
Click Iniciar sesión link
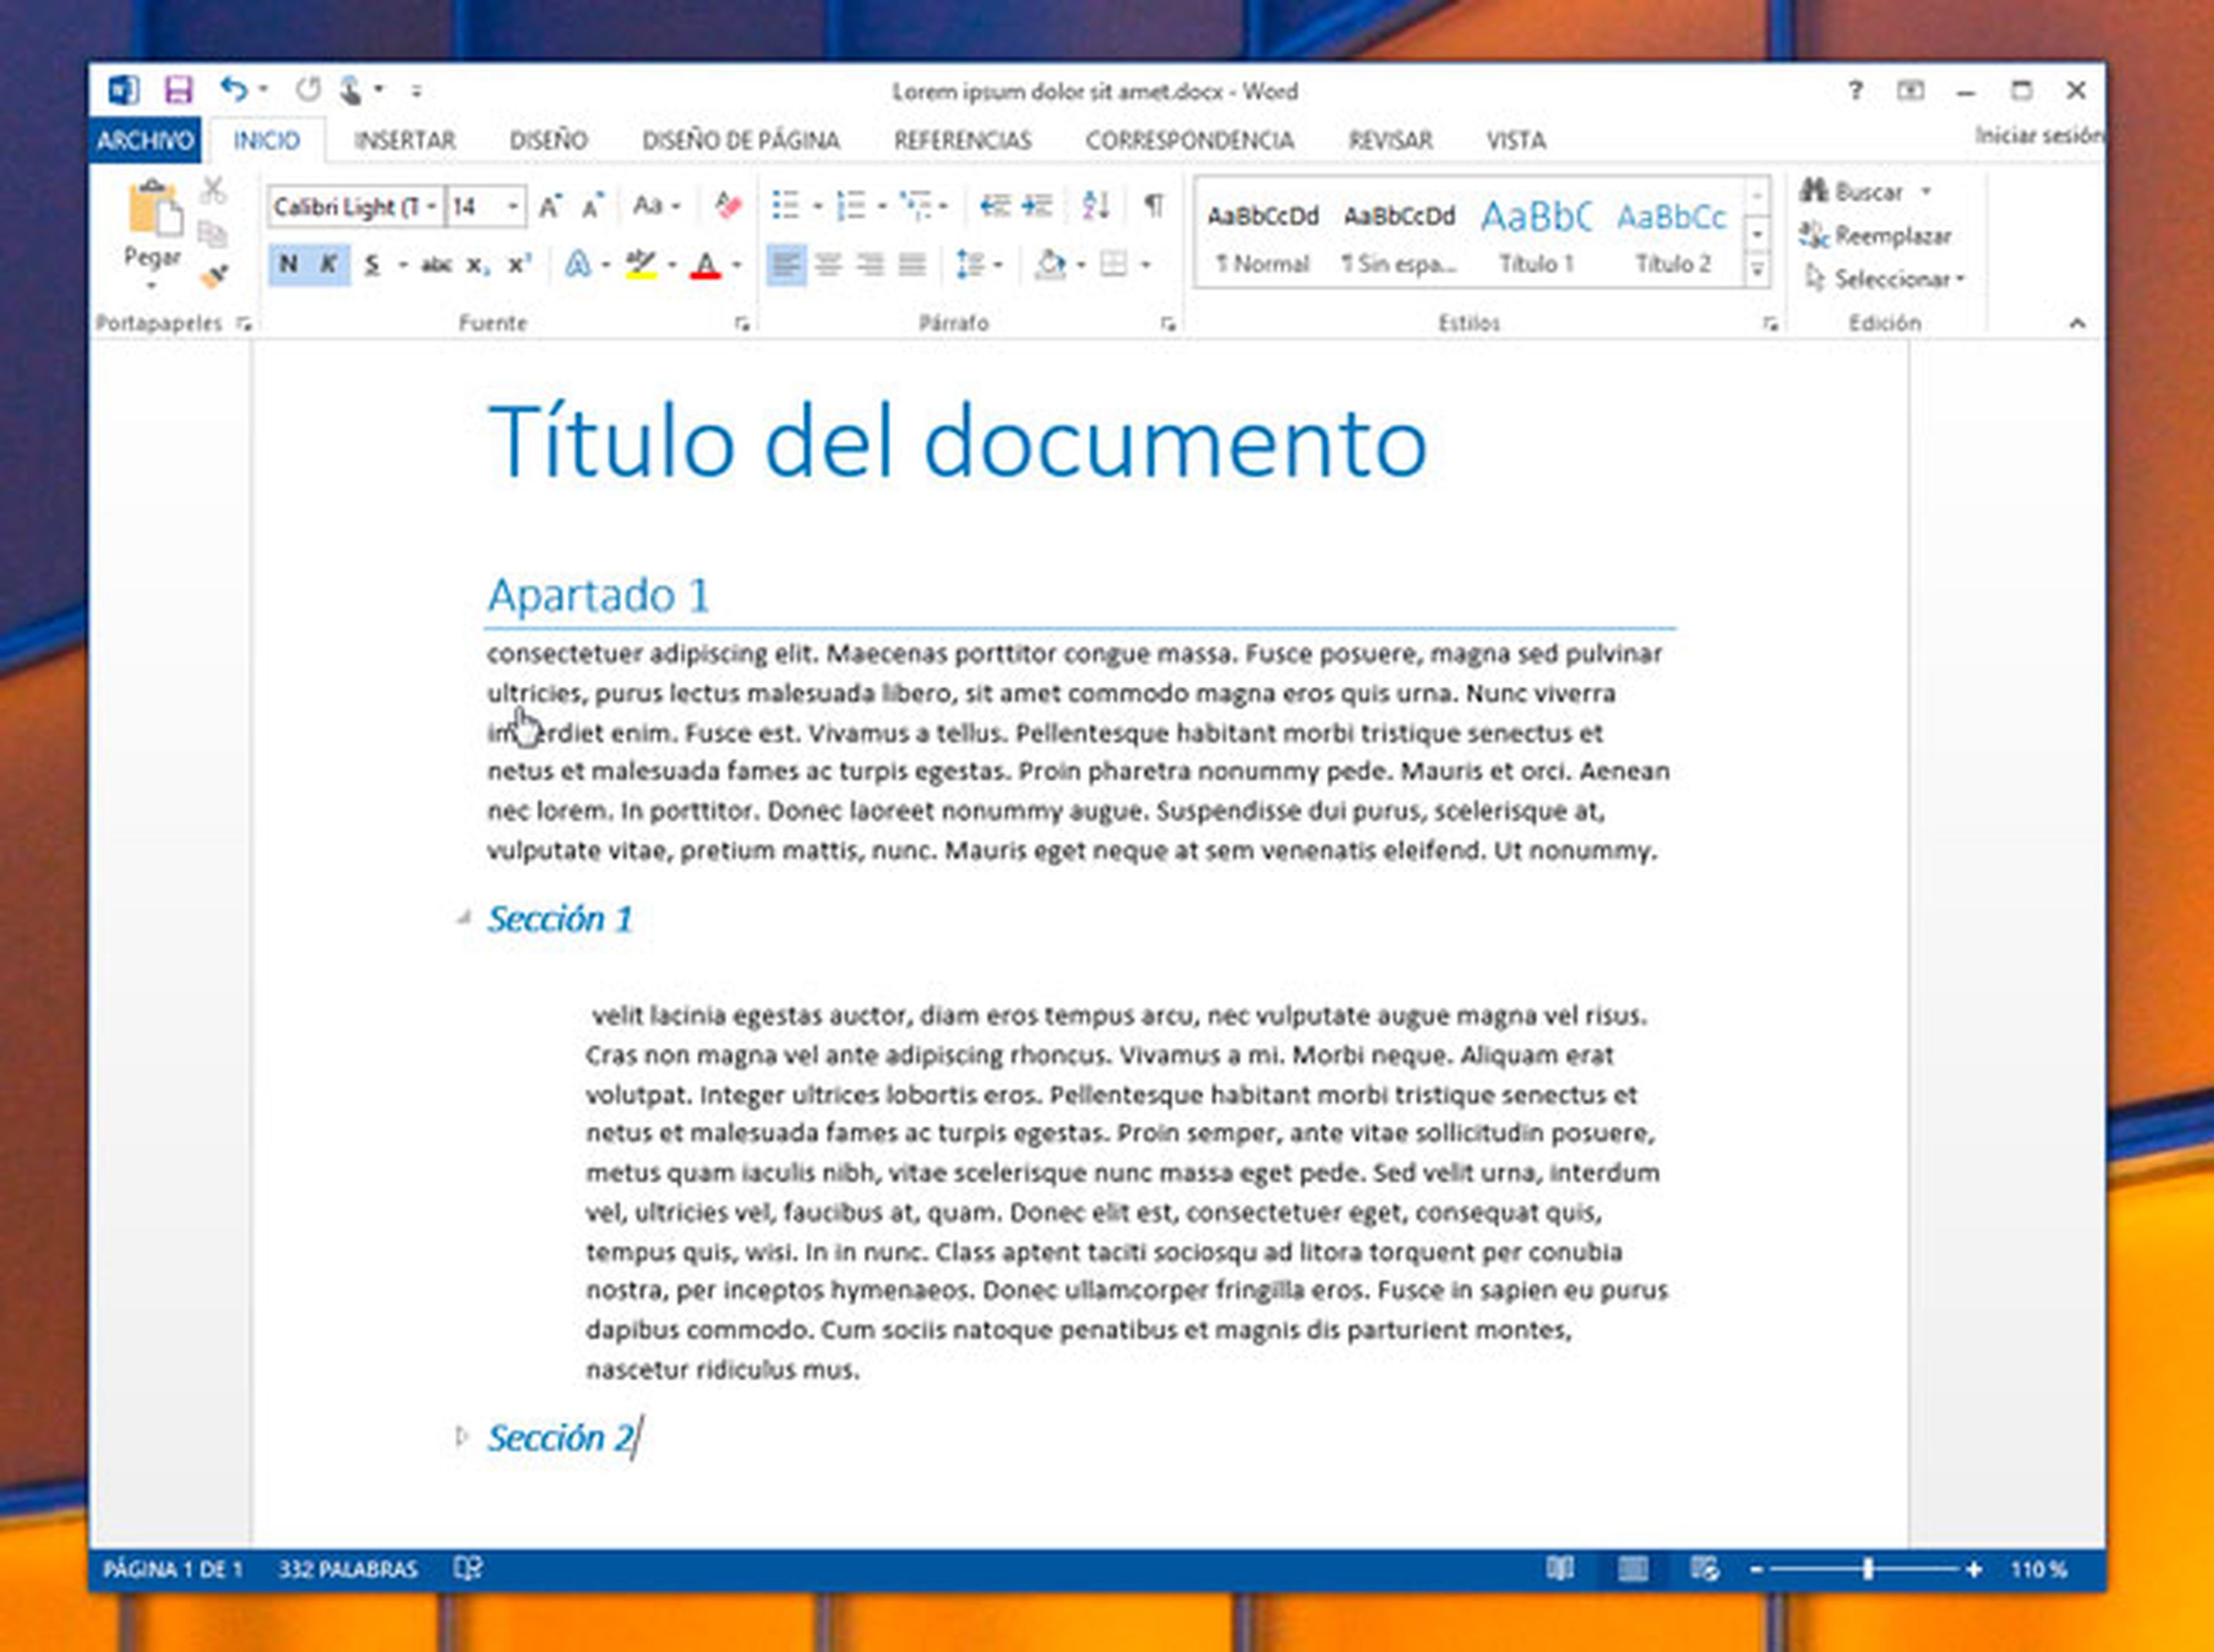pyautogui.click(x=2039, y=136)
